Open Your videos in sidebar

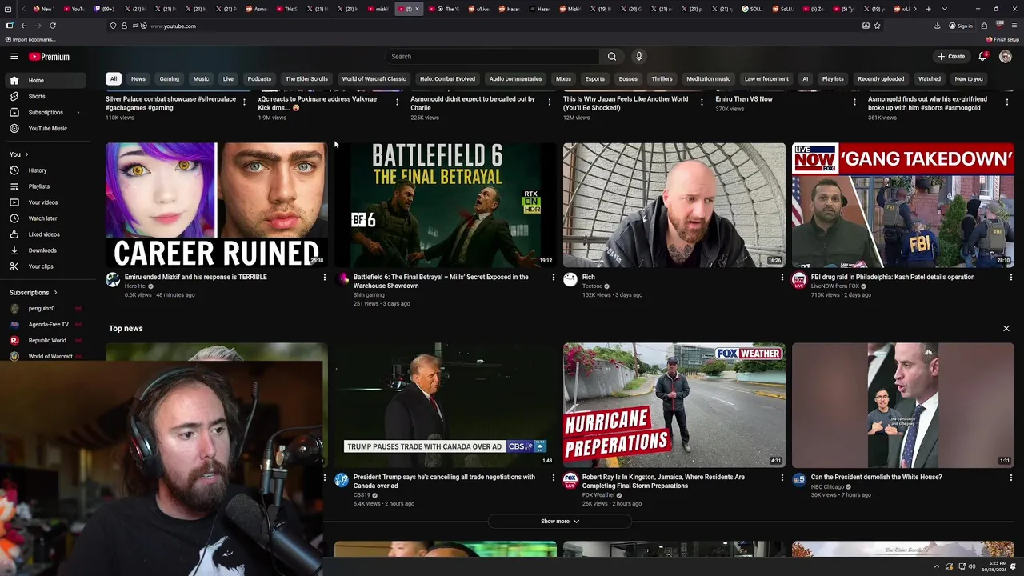(44, 202)
